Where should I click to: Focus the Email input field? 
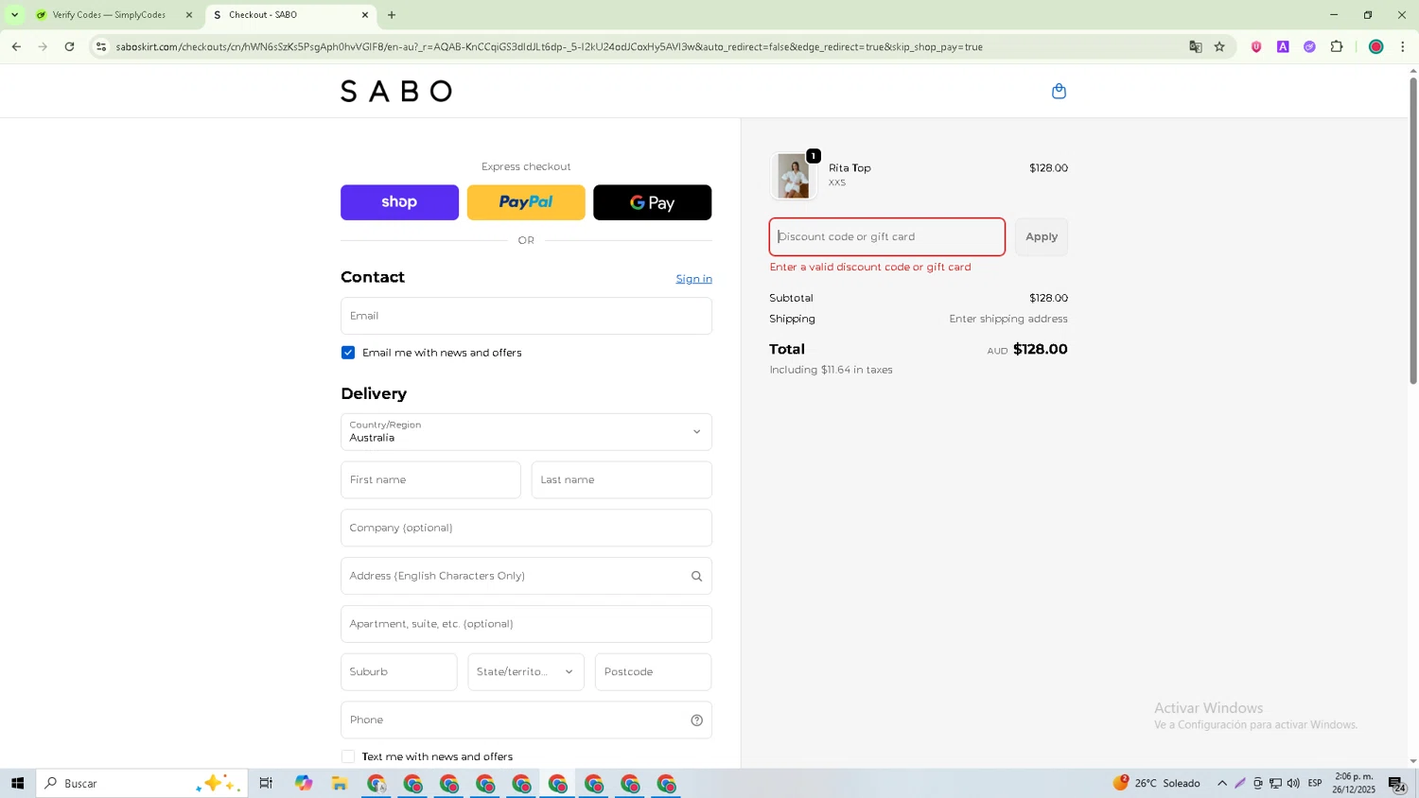(x=526, y=316)
